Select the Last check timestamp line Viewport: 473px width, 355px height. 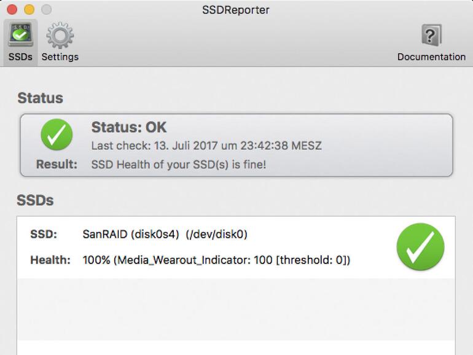(x=206, y=146)
